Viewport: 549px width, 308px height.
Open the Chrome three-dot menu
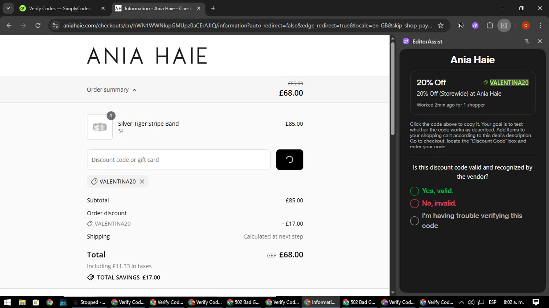pos(540,26)
